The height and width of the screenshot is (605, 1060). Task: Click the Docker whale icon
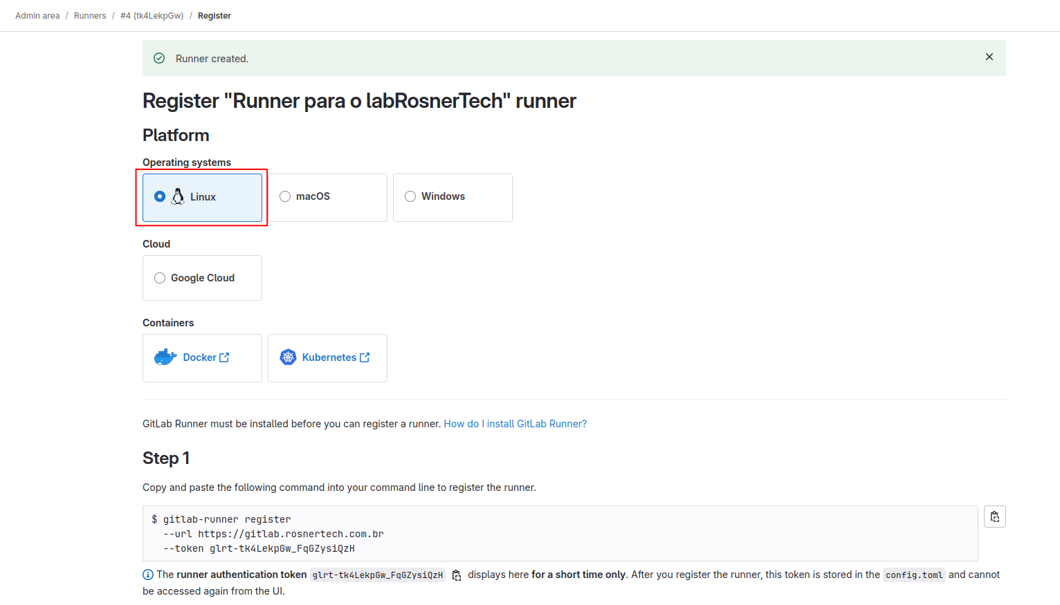click(x=165, y=357)
